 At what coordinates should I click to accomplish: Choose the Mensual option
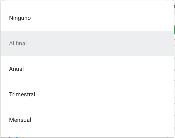[x=20, y=120]
